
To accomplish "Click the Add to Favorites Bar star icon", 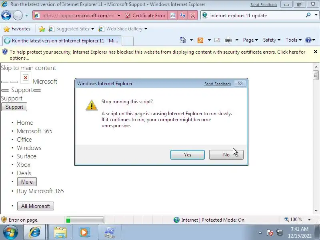I will coord(42,29).
